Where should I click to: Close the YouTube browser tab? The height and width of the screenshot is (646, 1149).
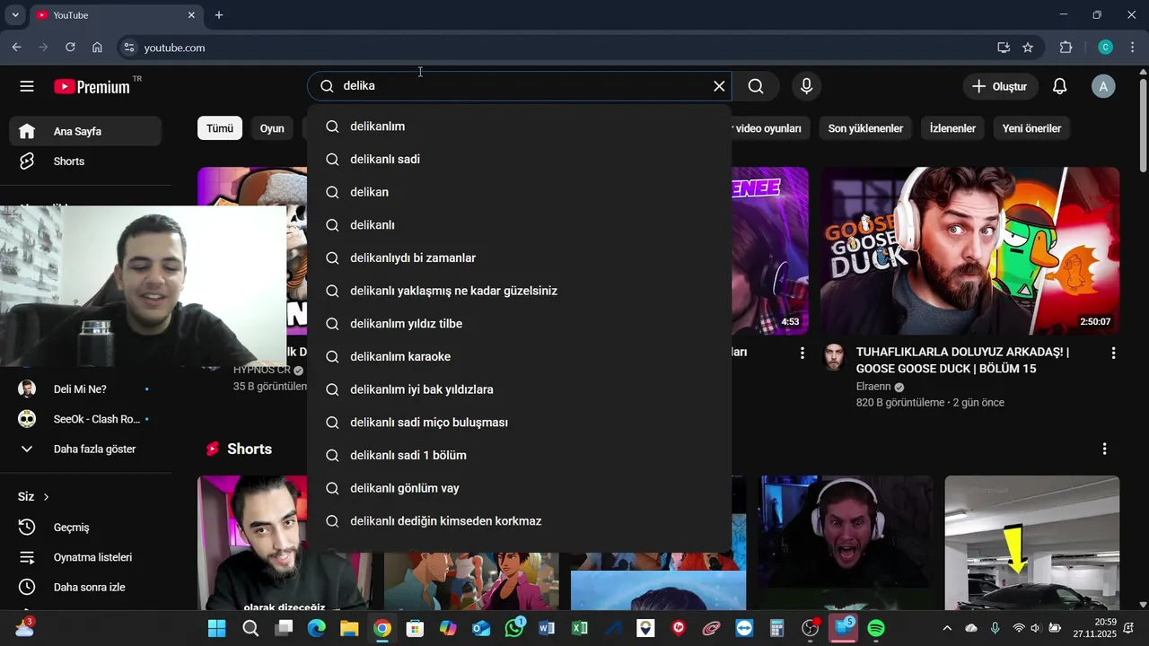click(191, 15)
